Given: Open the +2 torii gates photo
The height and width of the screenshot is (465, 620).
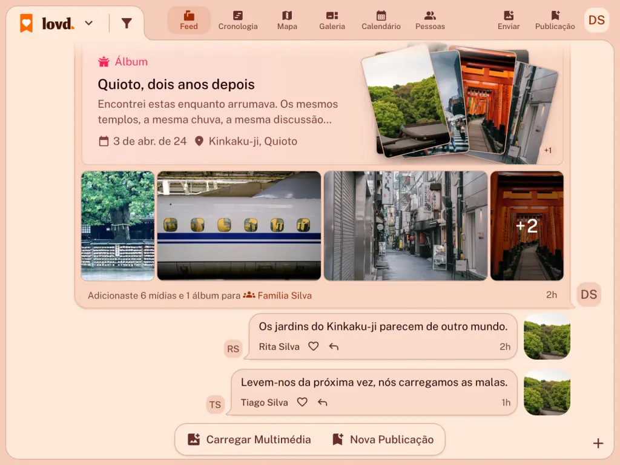Looking at the screenshot, I should coord(527,226).
